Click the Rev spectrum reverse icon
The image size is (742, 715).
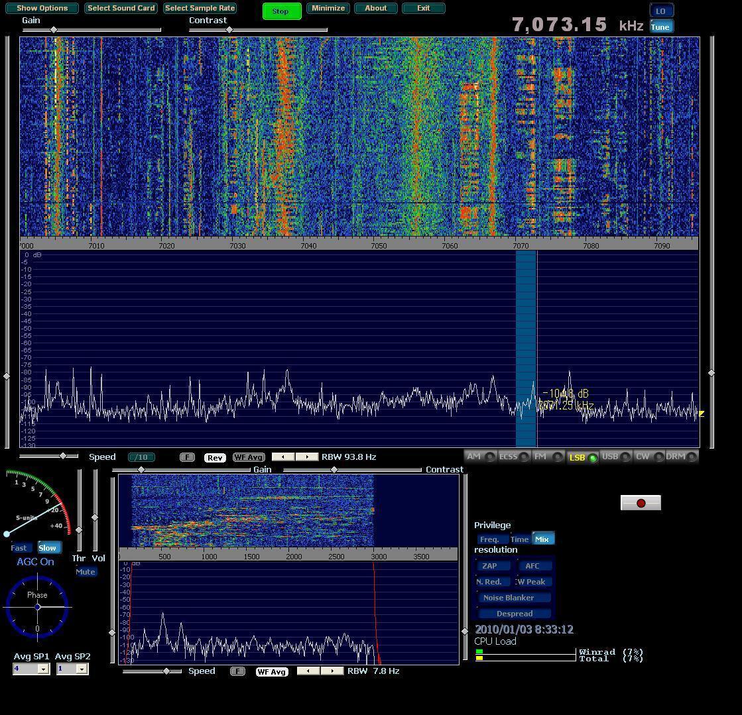(x=214, y=457)
